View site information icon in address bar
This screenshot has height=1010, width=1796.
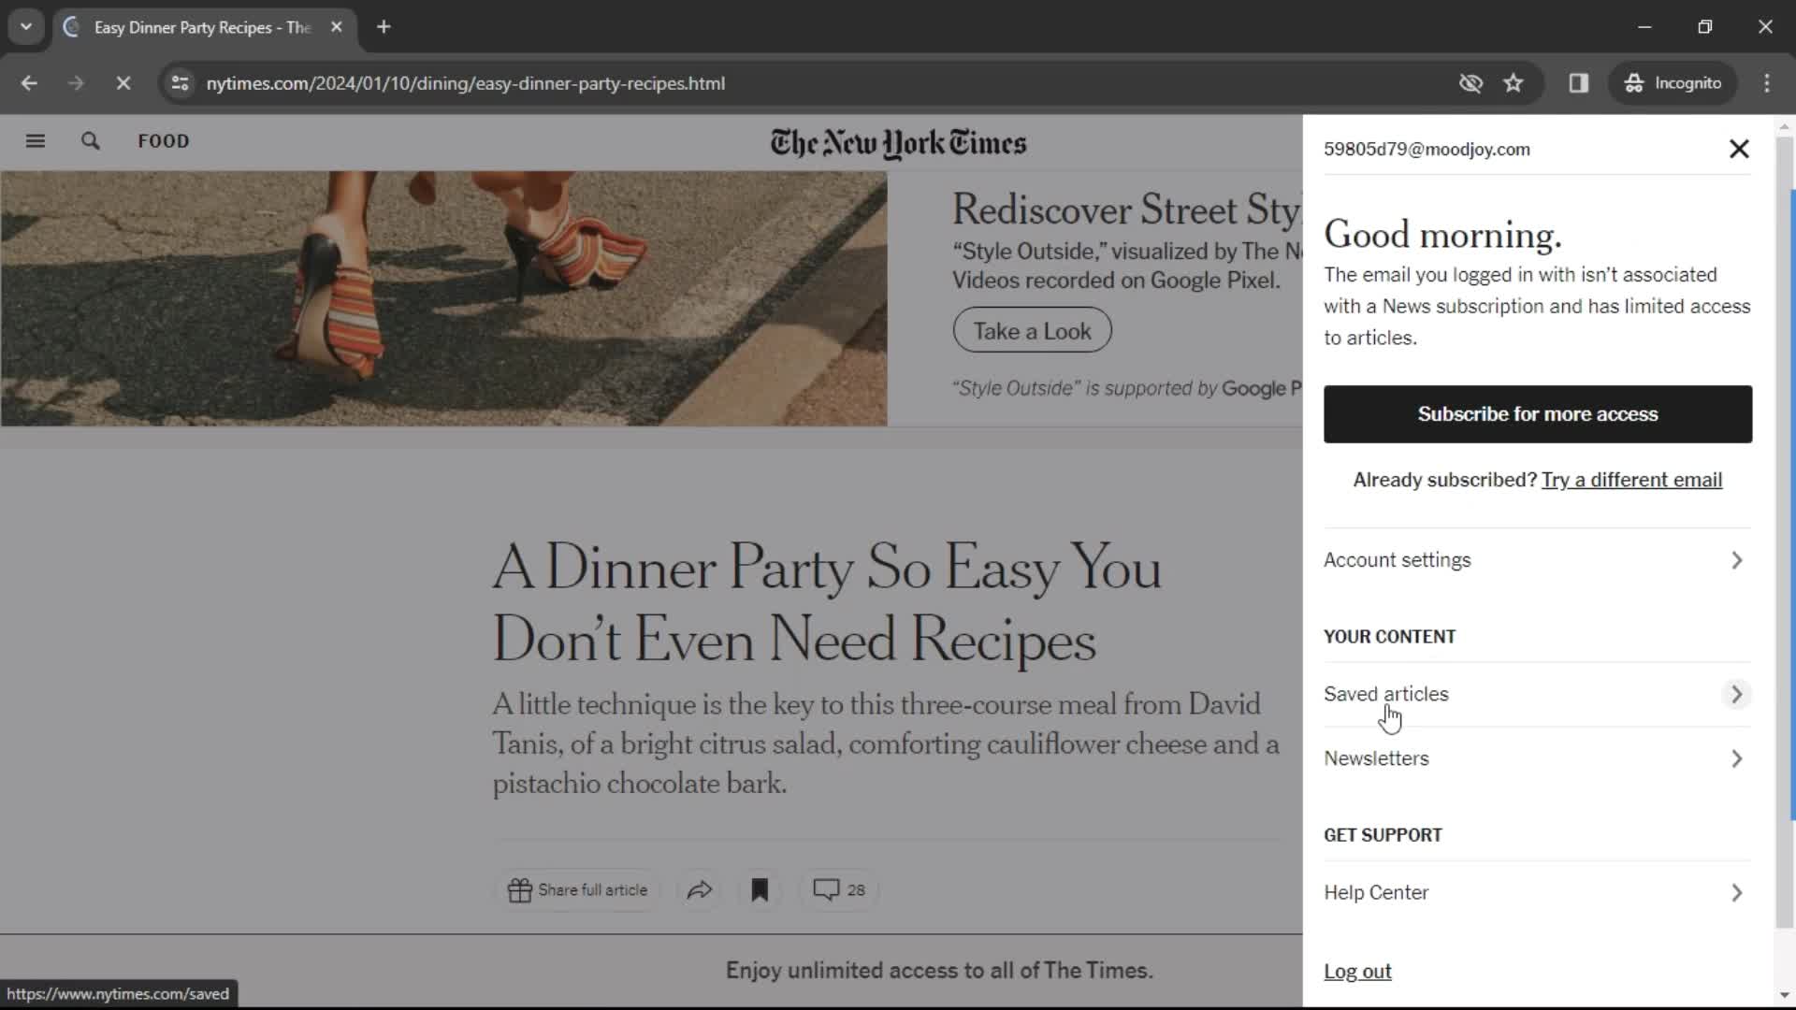181,83
